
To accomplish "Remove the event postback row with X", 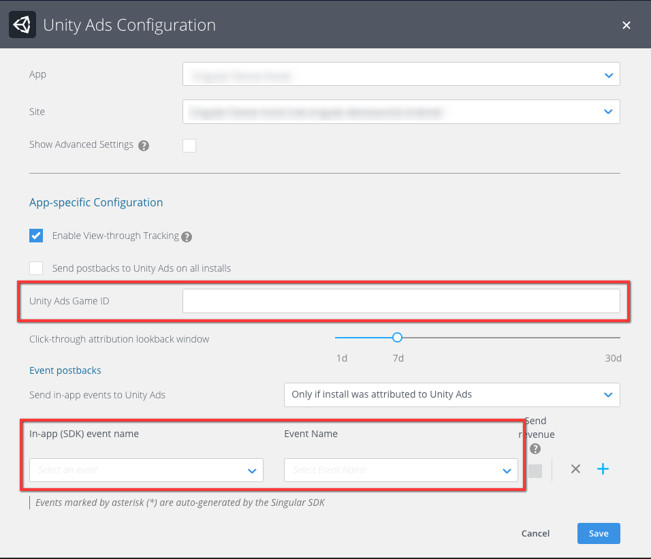I will pyautogui.click(x=575, y=469).
